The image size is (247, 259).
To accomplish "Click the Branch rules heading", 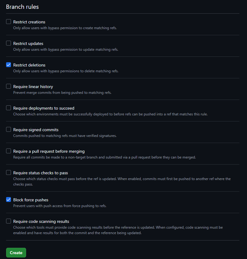I will [x=22, y=7].
